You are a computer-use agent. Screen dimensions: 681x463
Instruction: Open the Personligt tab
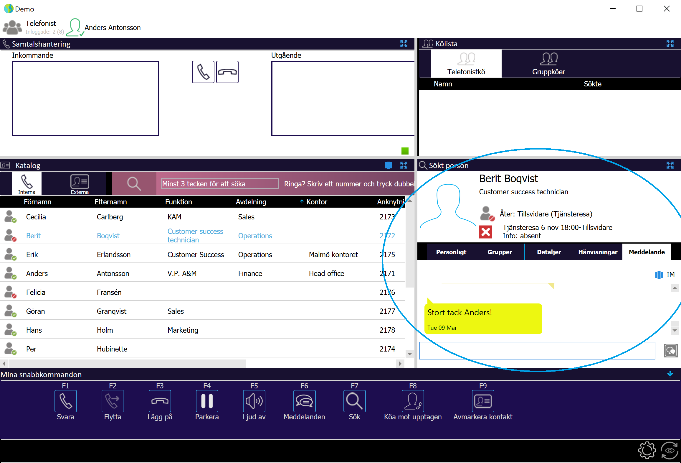(451, 252)
